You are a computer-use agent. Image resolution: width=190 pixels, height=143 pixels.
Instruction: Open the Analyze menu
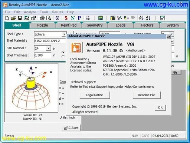30,12
